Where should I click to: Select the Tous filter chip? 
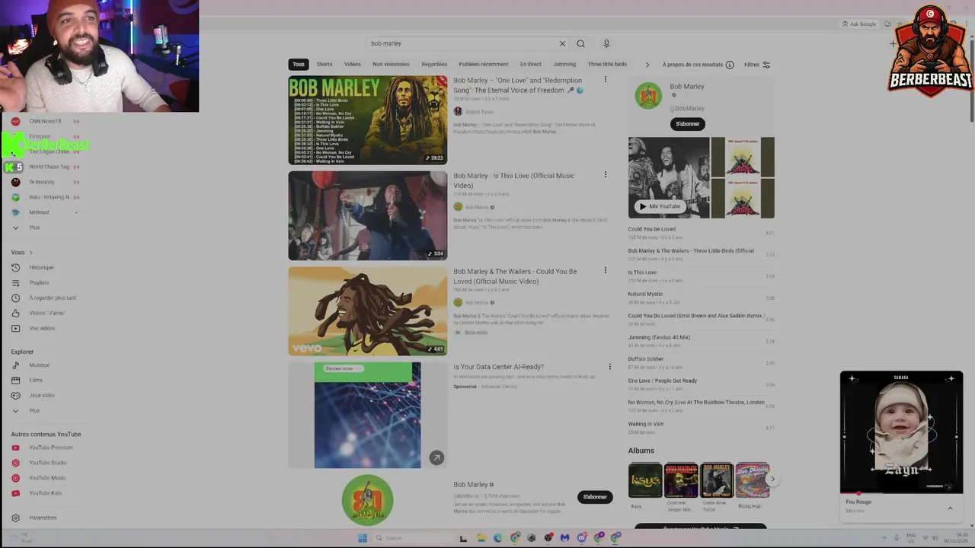pyautogui.click(x=299, y=64)
